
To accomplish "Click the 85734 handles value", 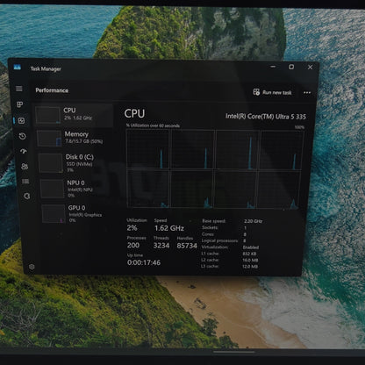I will (187, 246).
